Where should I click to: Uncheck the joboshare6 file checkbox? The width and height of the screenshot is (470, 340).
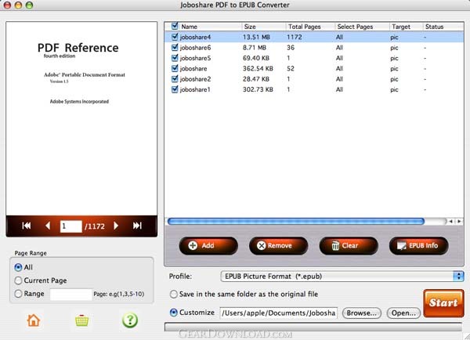tap(175, 47)
